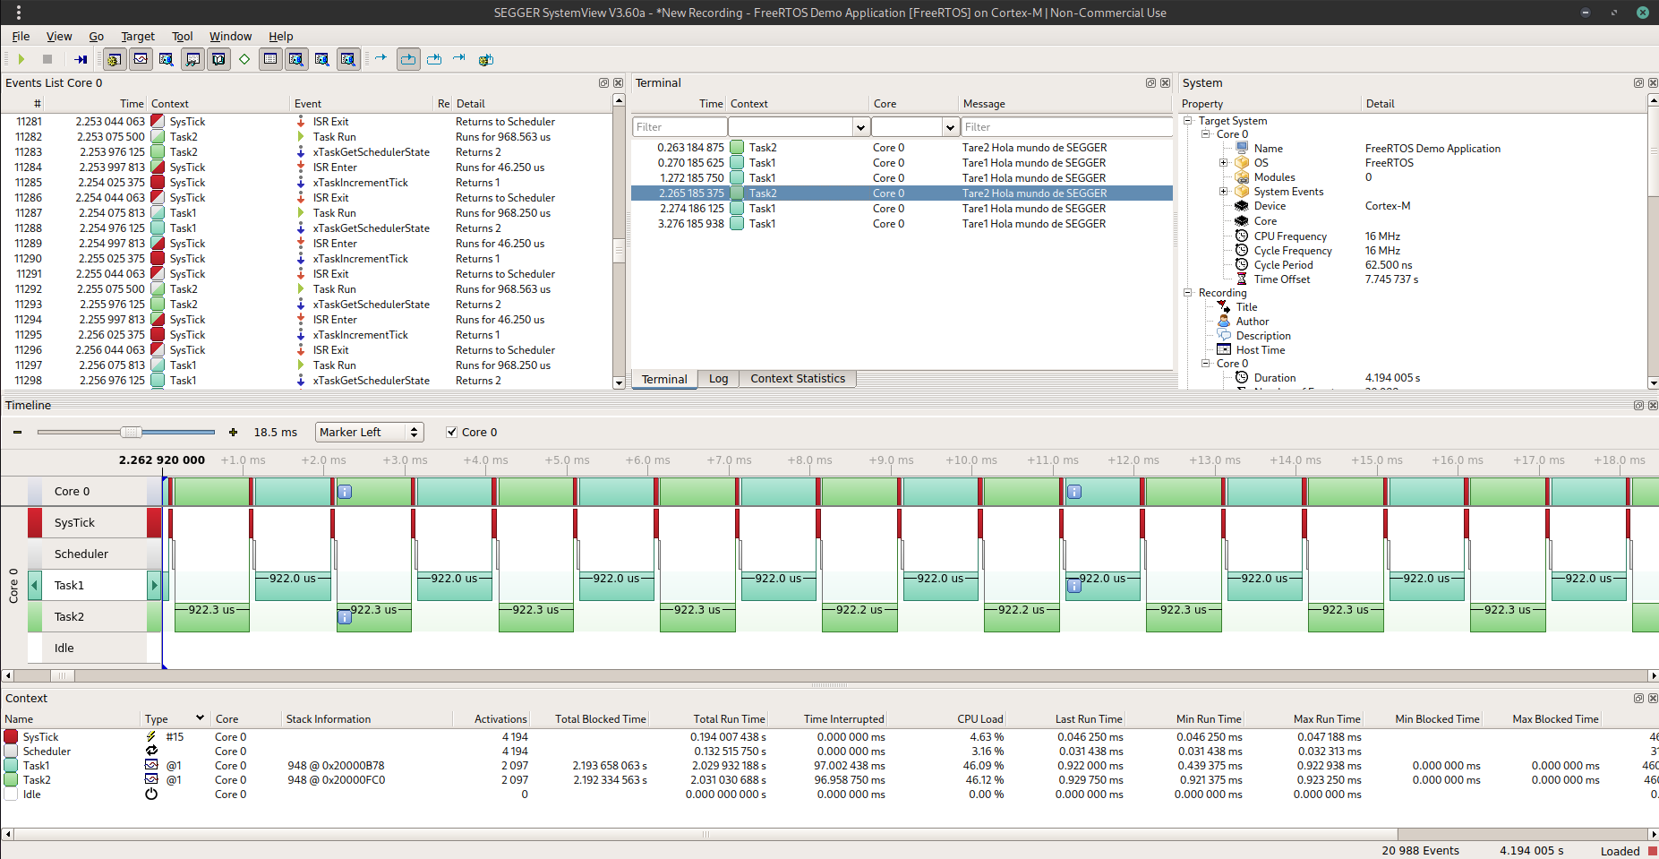This screenshot has height=859, width=1659.
Task: Click the green diamond toolbar icon
Action: click(x=244, y=59)
